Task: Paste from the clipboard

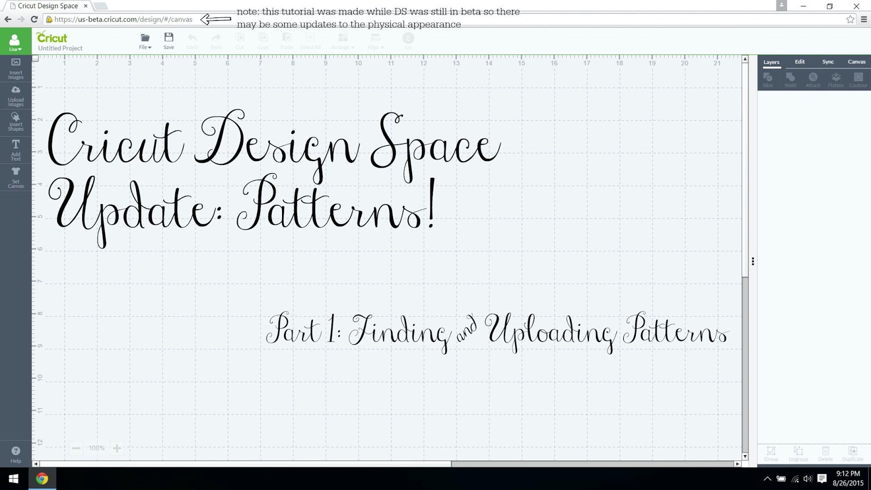Action: (x=286, y=41)
